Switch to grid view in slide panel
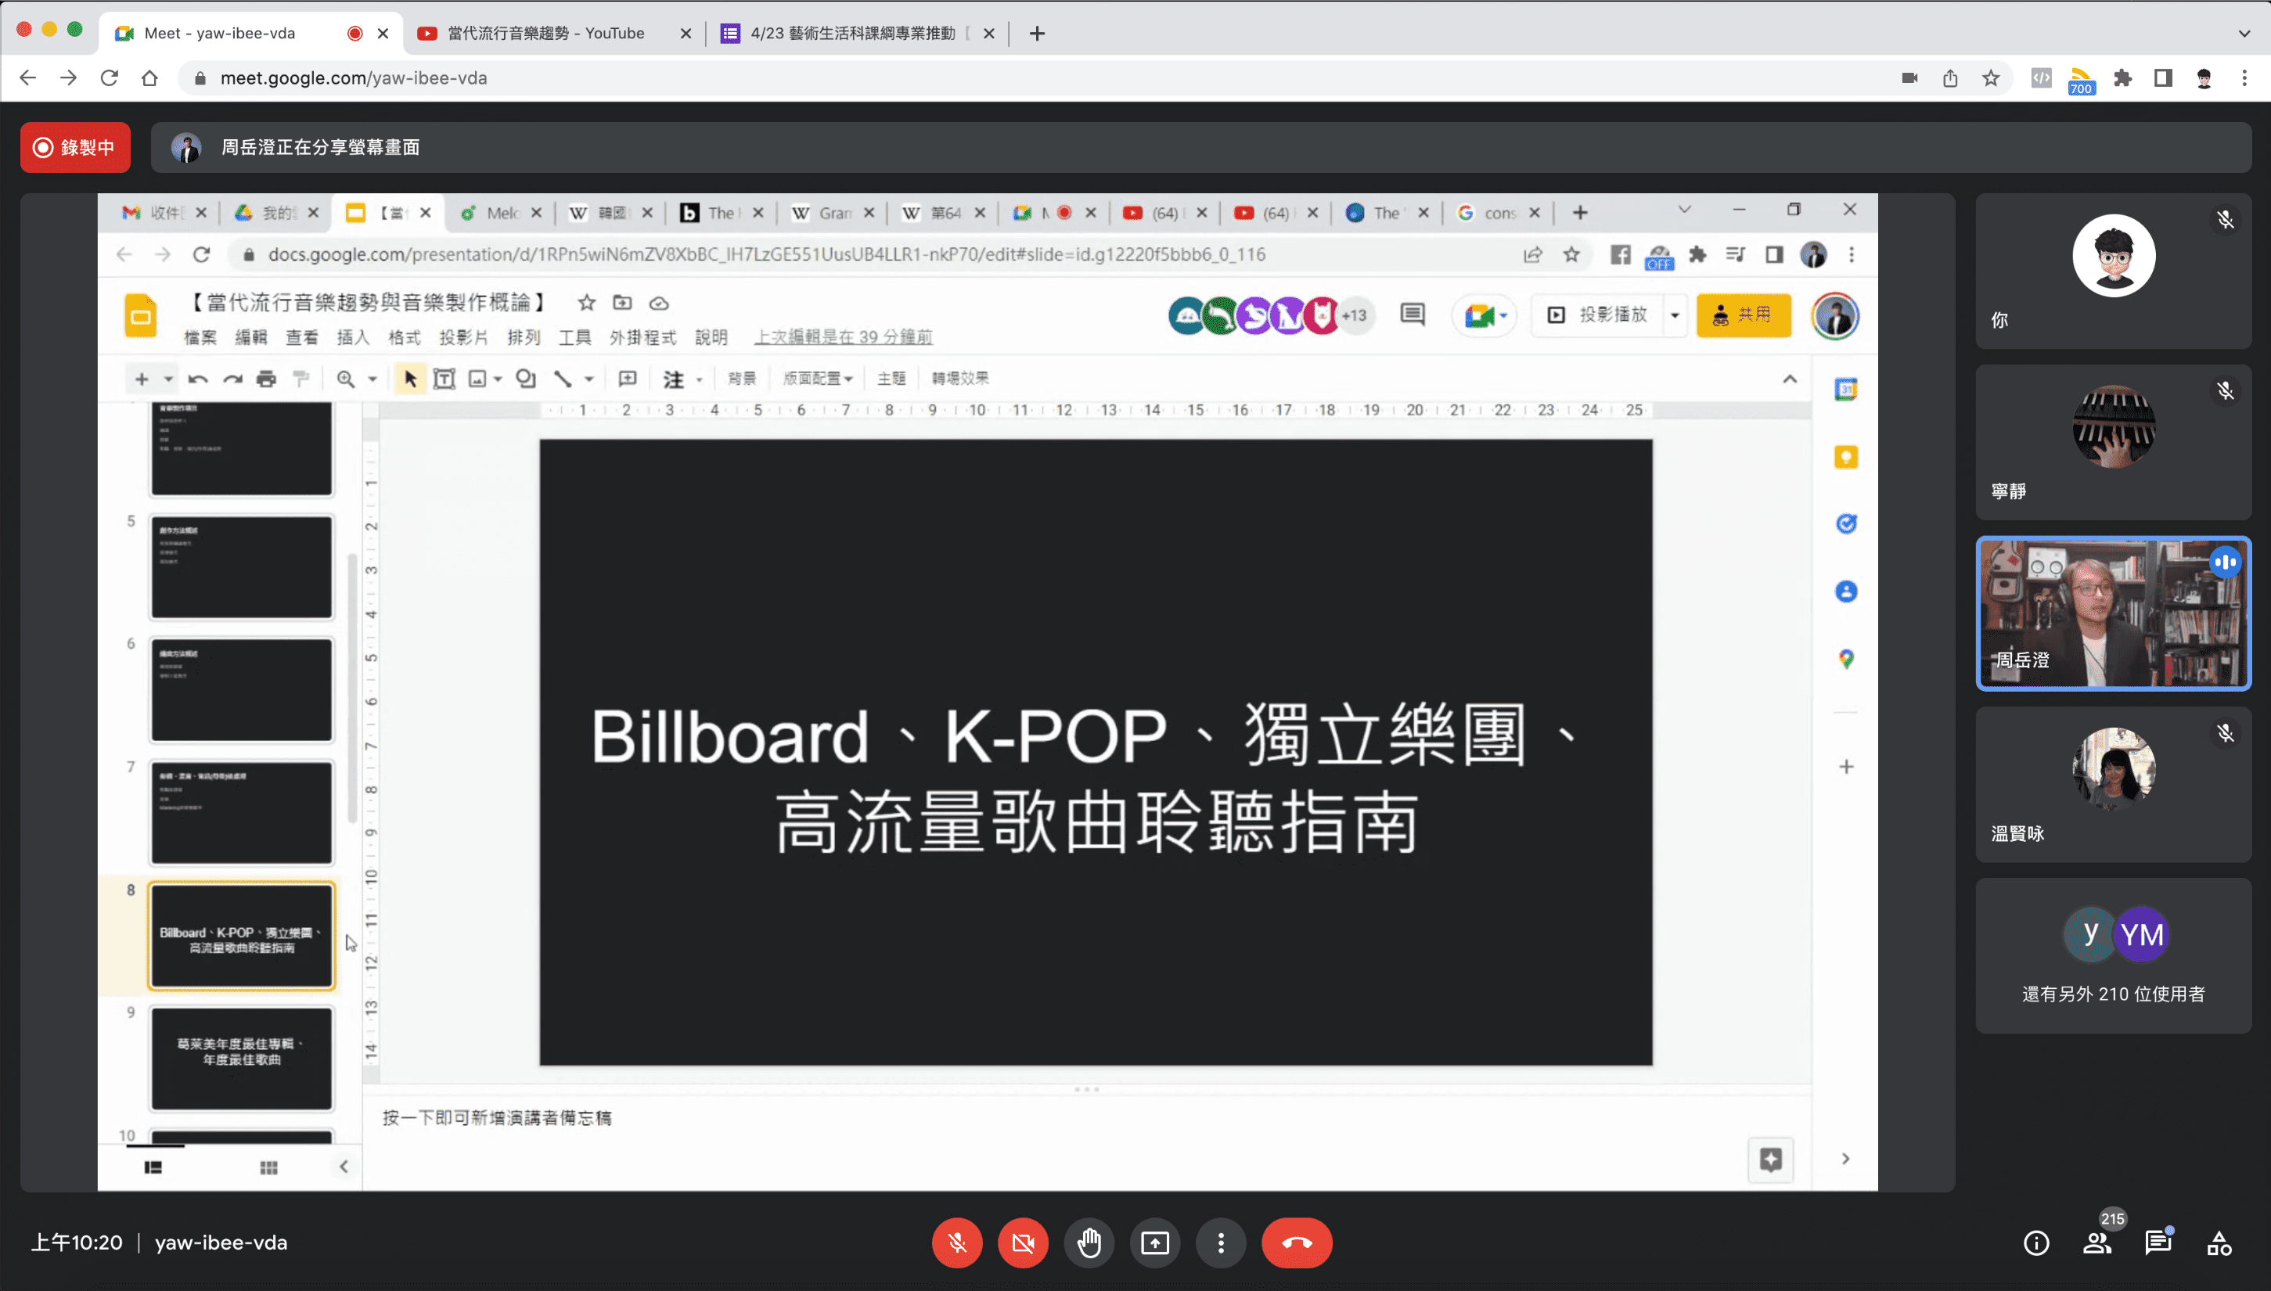The image size is (2271, 1291). [268, 1167]
